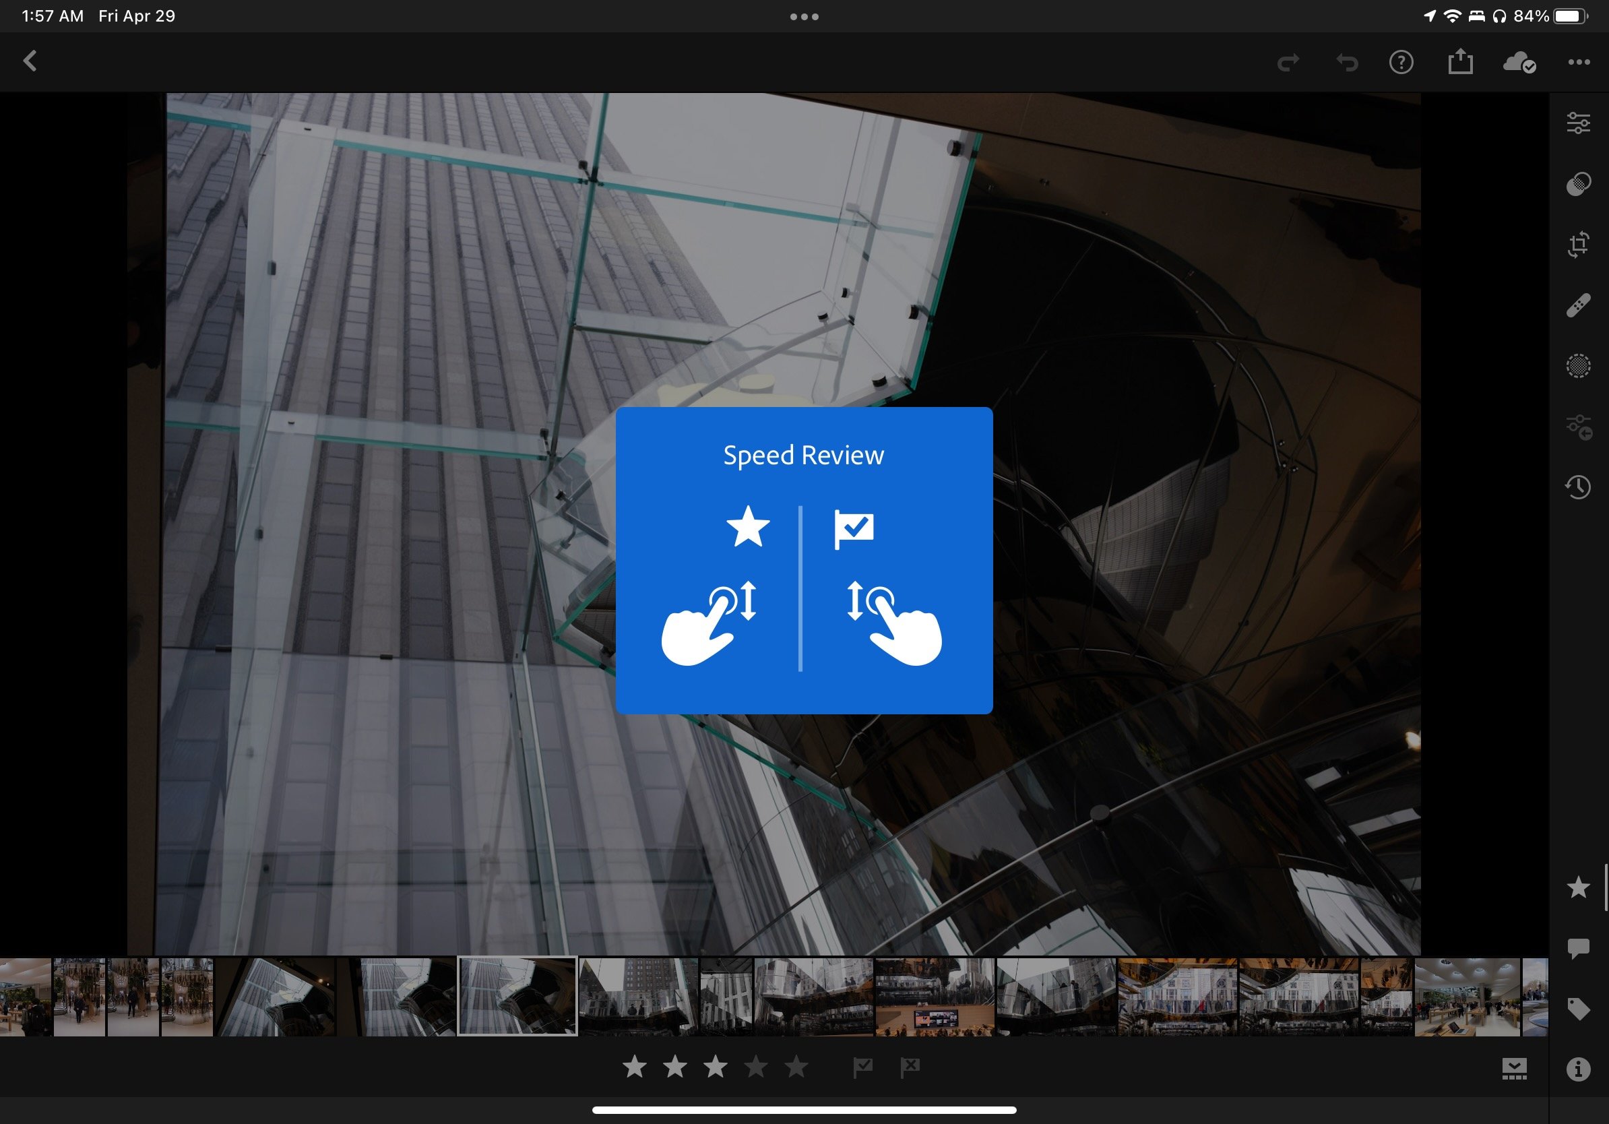Open the Info panel icon
This screenshot has height=1124, width=1609.
pyautogui.click(x=1578, y=1069)
